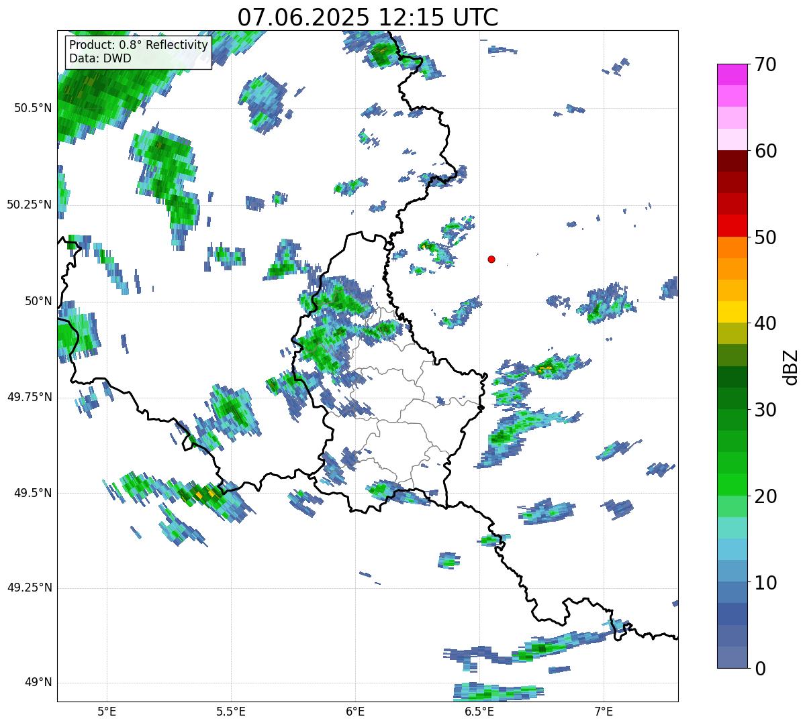Viewport: 807px width, 725px height.
Task: Click the 49.5°N latitude label
Action: pyautogui.click(x=33, y=493)
